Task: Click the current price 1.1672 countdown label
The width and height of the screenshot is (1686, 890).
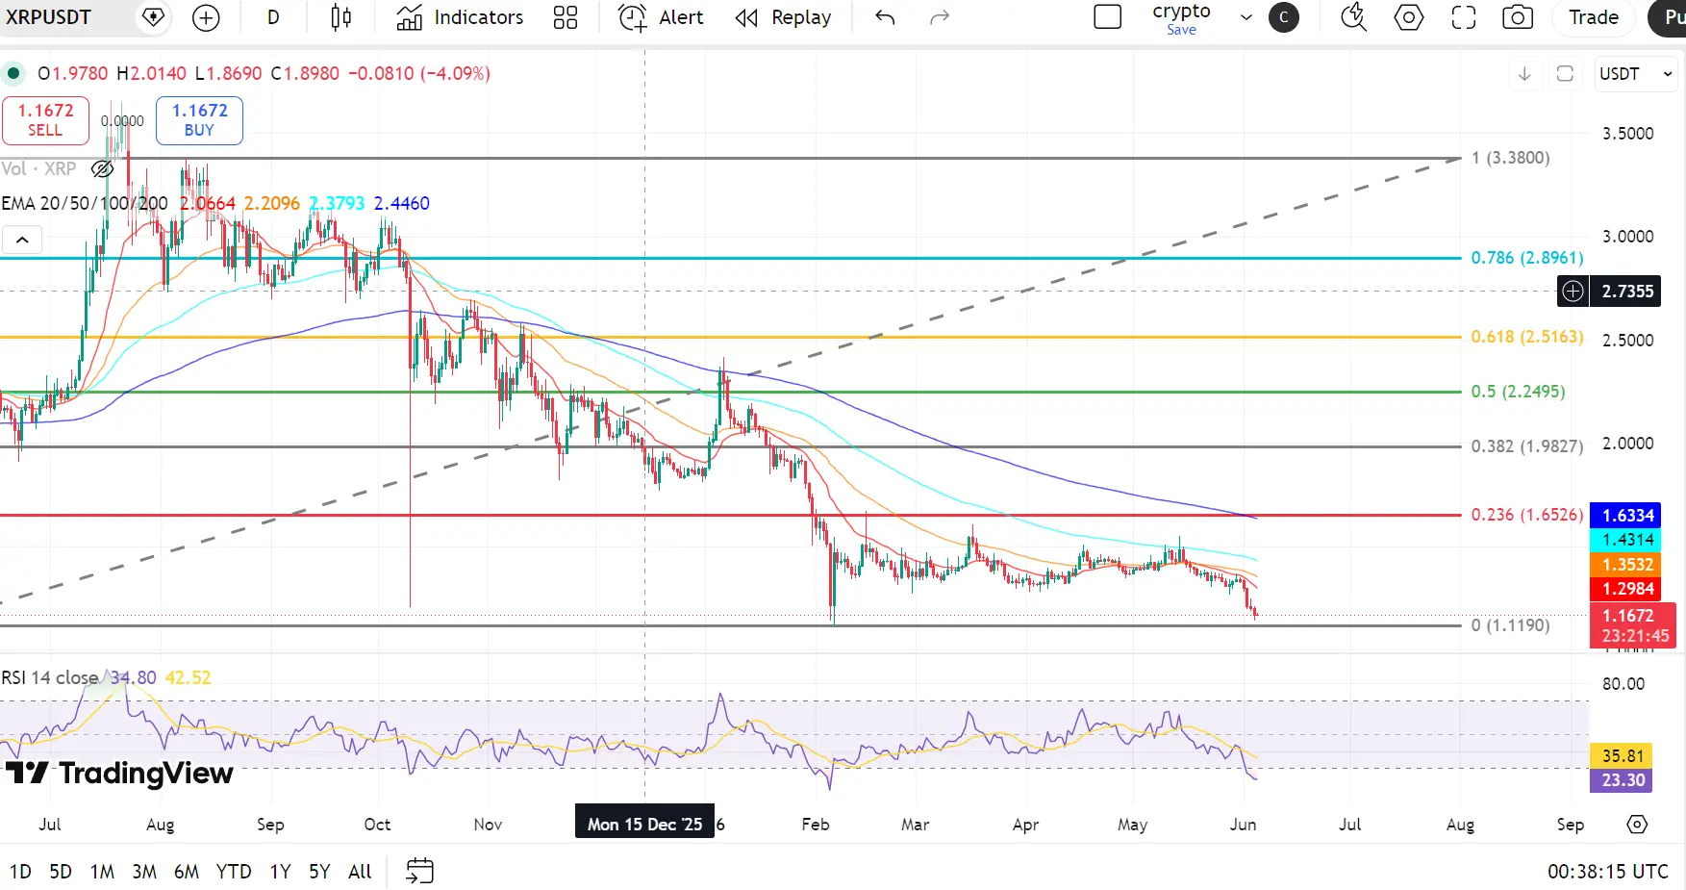Action: point(1633,625)
